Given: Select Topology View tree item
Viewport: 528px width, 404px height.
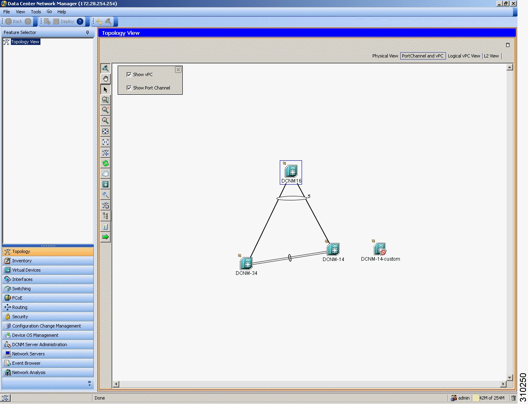Looking at the screenshot, I should point(25,42).
